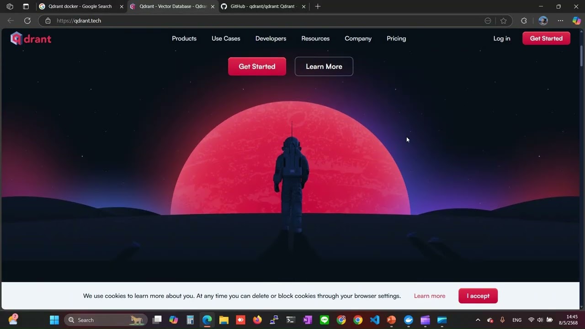This screenshot has height=329, width=585.
Task: Open the weather widget on the taskbar
Action: coord(13,319)
